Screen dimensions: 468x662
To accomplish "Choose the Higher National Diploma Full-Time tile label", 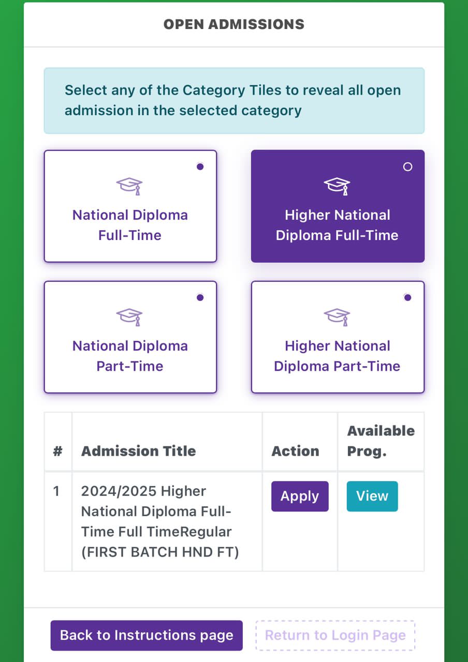I will pyautogui.click(x=337, y=225).
